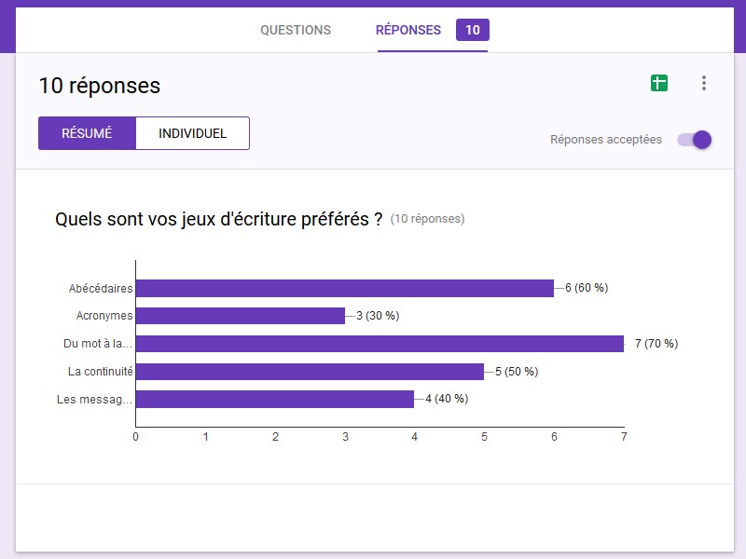Click the "10 réponses" heading
746x559 pixels.
(x=100, y=86)
